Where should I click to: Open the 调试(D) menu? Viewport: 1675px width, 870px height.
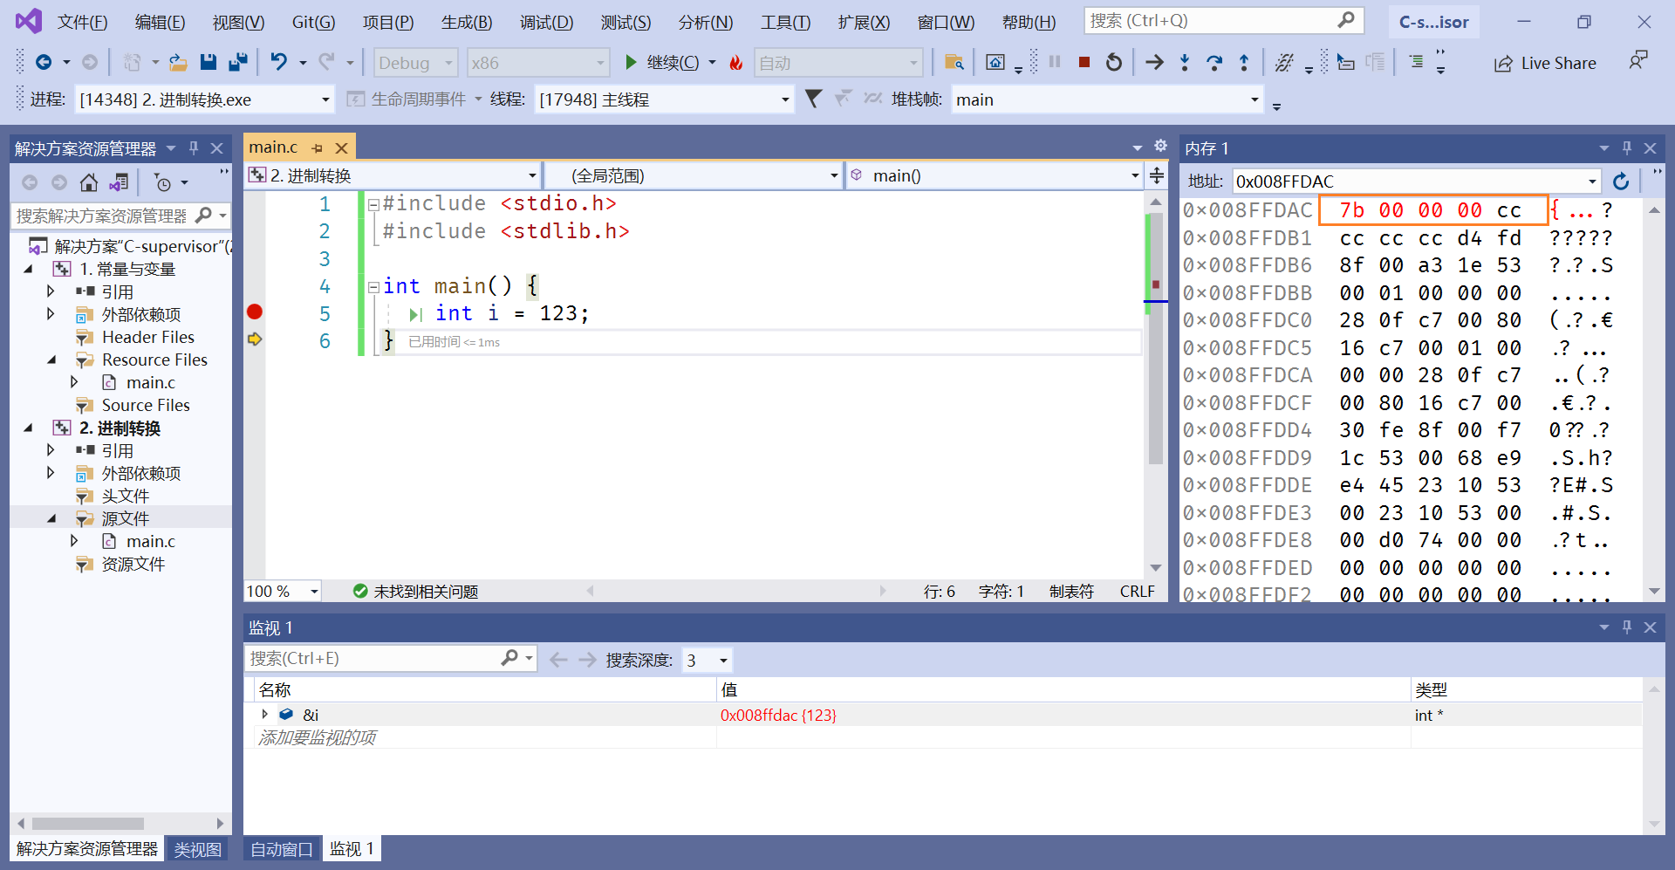pos(546,22)
